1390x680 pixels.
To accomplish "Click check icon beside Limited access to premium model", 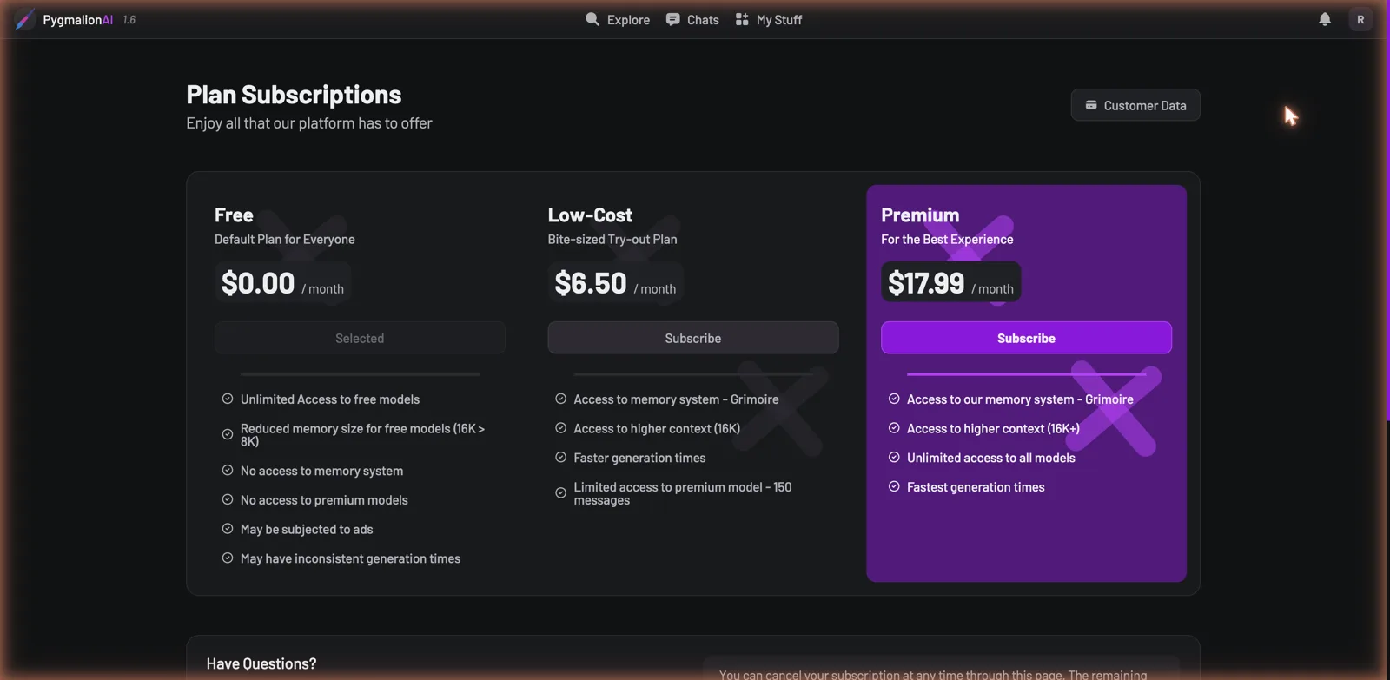I will click(561, 492).
